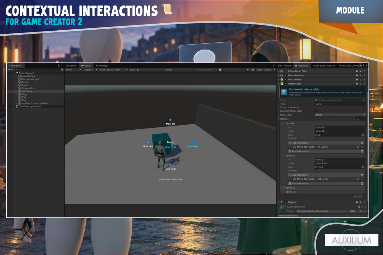Expand the Gizmos dropdown arrow
The image size is (383, 255).
pyautogui.click(x=275, y=70)
